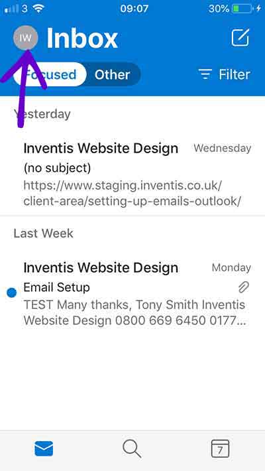Open the (no subject) email
The width and height of the screenshot is (265, 471).
pyautogui.click(x=132, y=174)
